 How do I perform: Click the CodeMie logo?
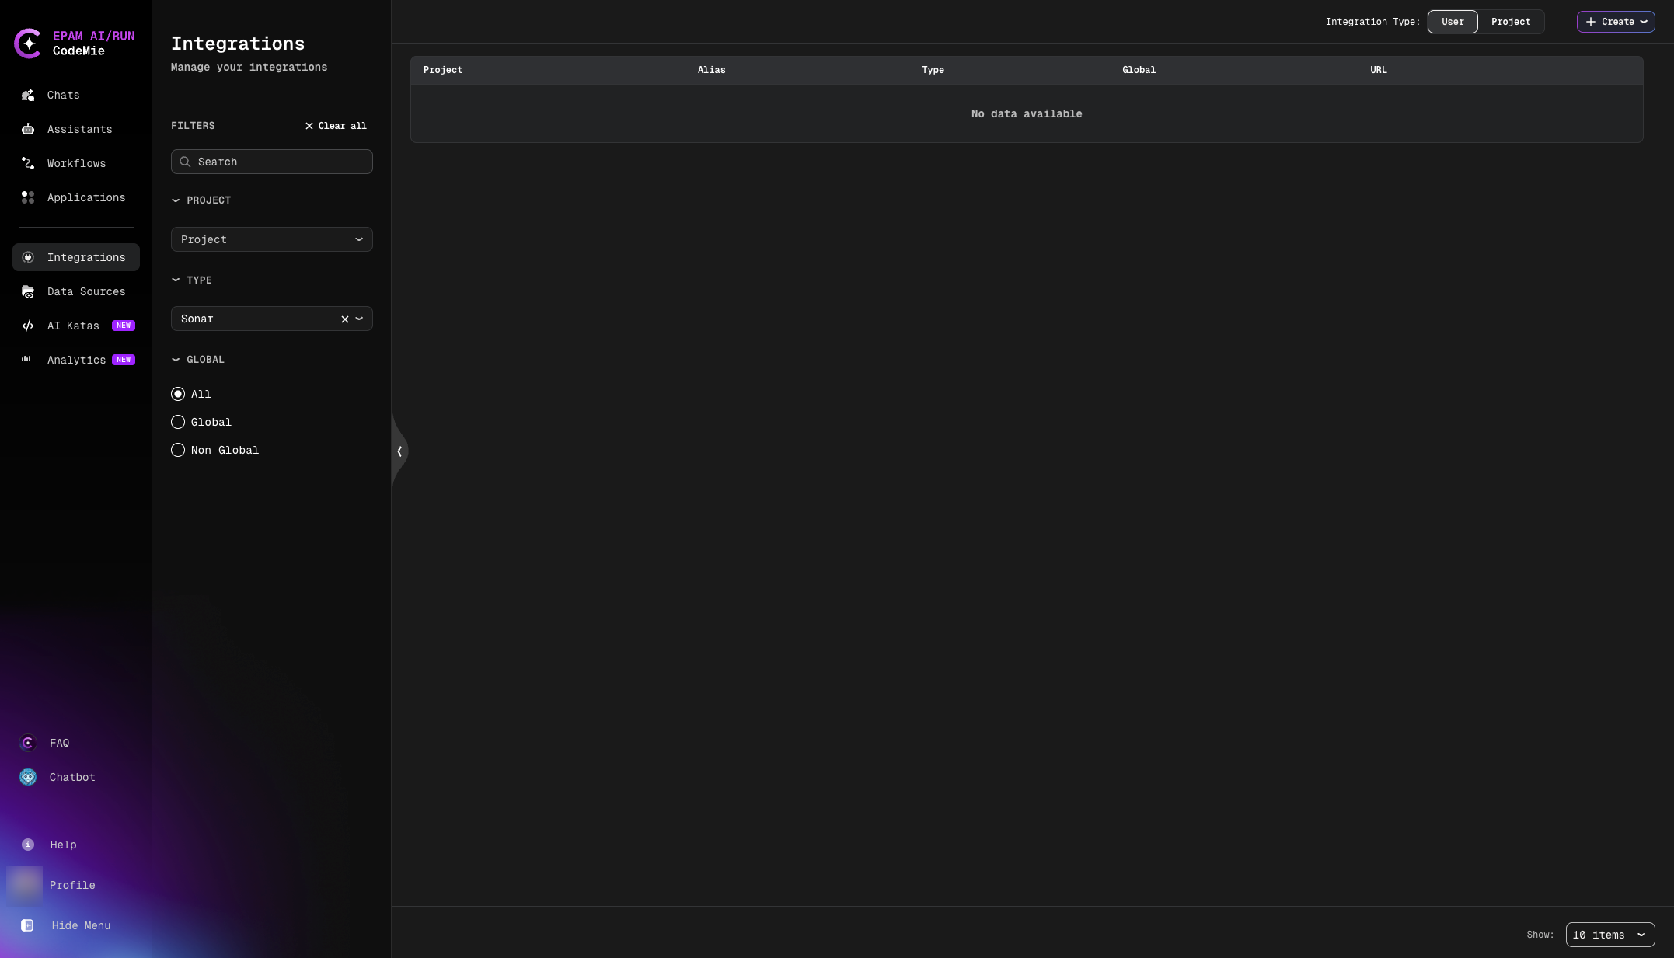click(29, 44)
